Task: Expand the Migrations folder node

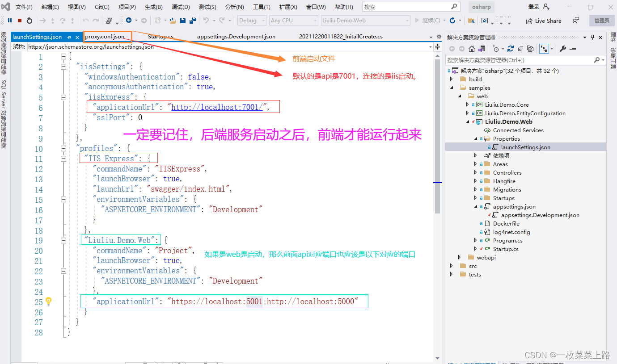Action: pyautogui.click(x=476, y=189)
